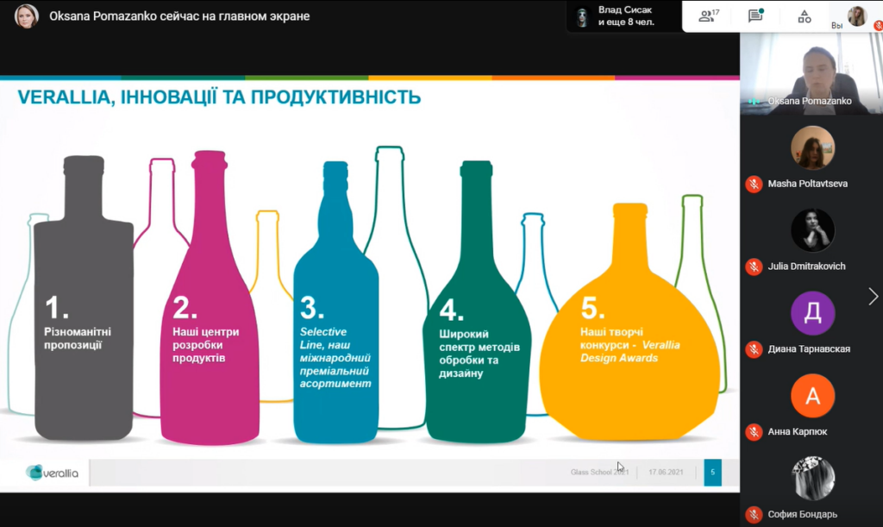Screen dimensions: 883x527
Task: Select Masha Poltavtseva's avatar photo
Action: (x=812, y=147)
